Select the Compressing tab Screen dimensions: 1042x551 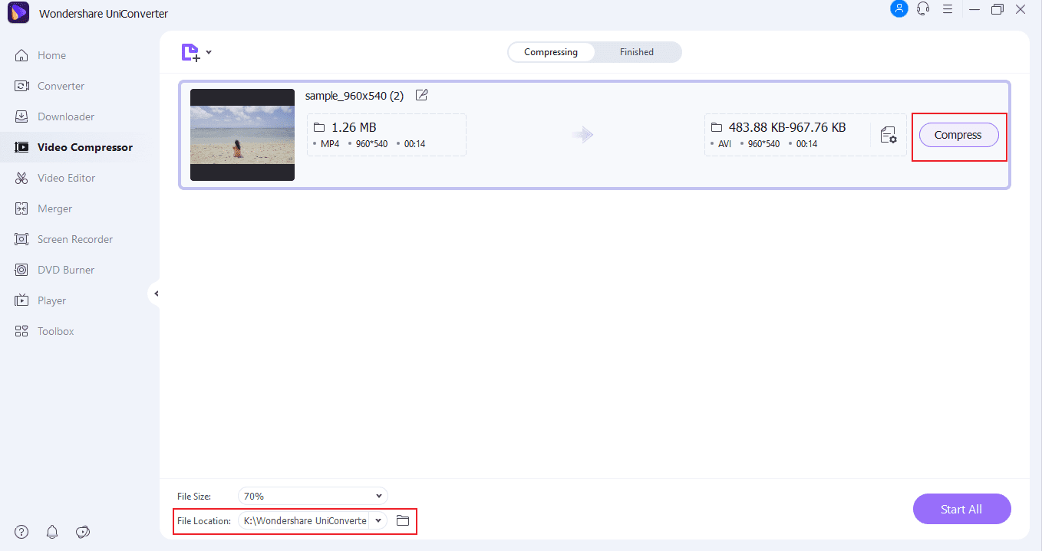coord(551,52)
